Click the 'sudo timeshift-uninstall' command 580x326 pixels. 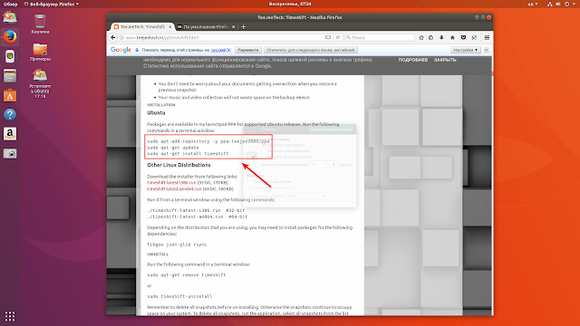tap(179, 296)
